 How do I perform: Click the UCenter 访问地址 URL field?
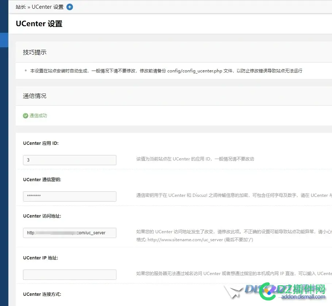(x=69, y=233)
